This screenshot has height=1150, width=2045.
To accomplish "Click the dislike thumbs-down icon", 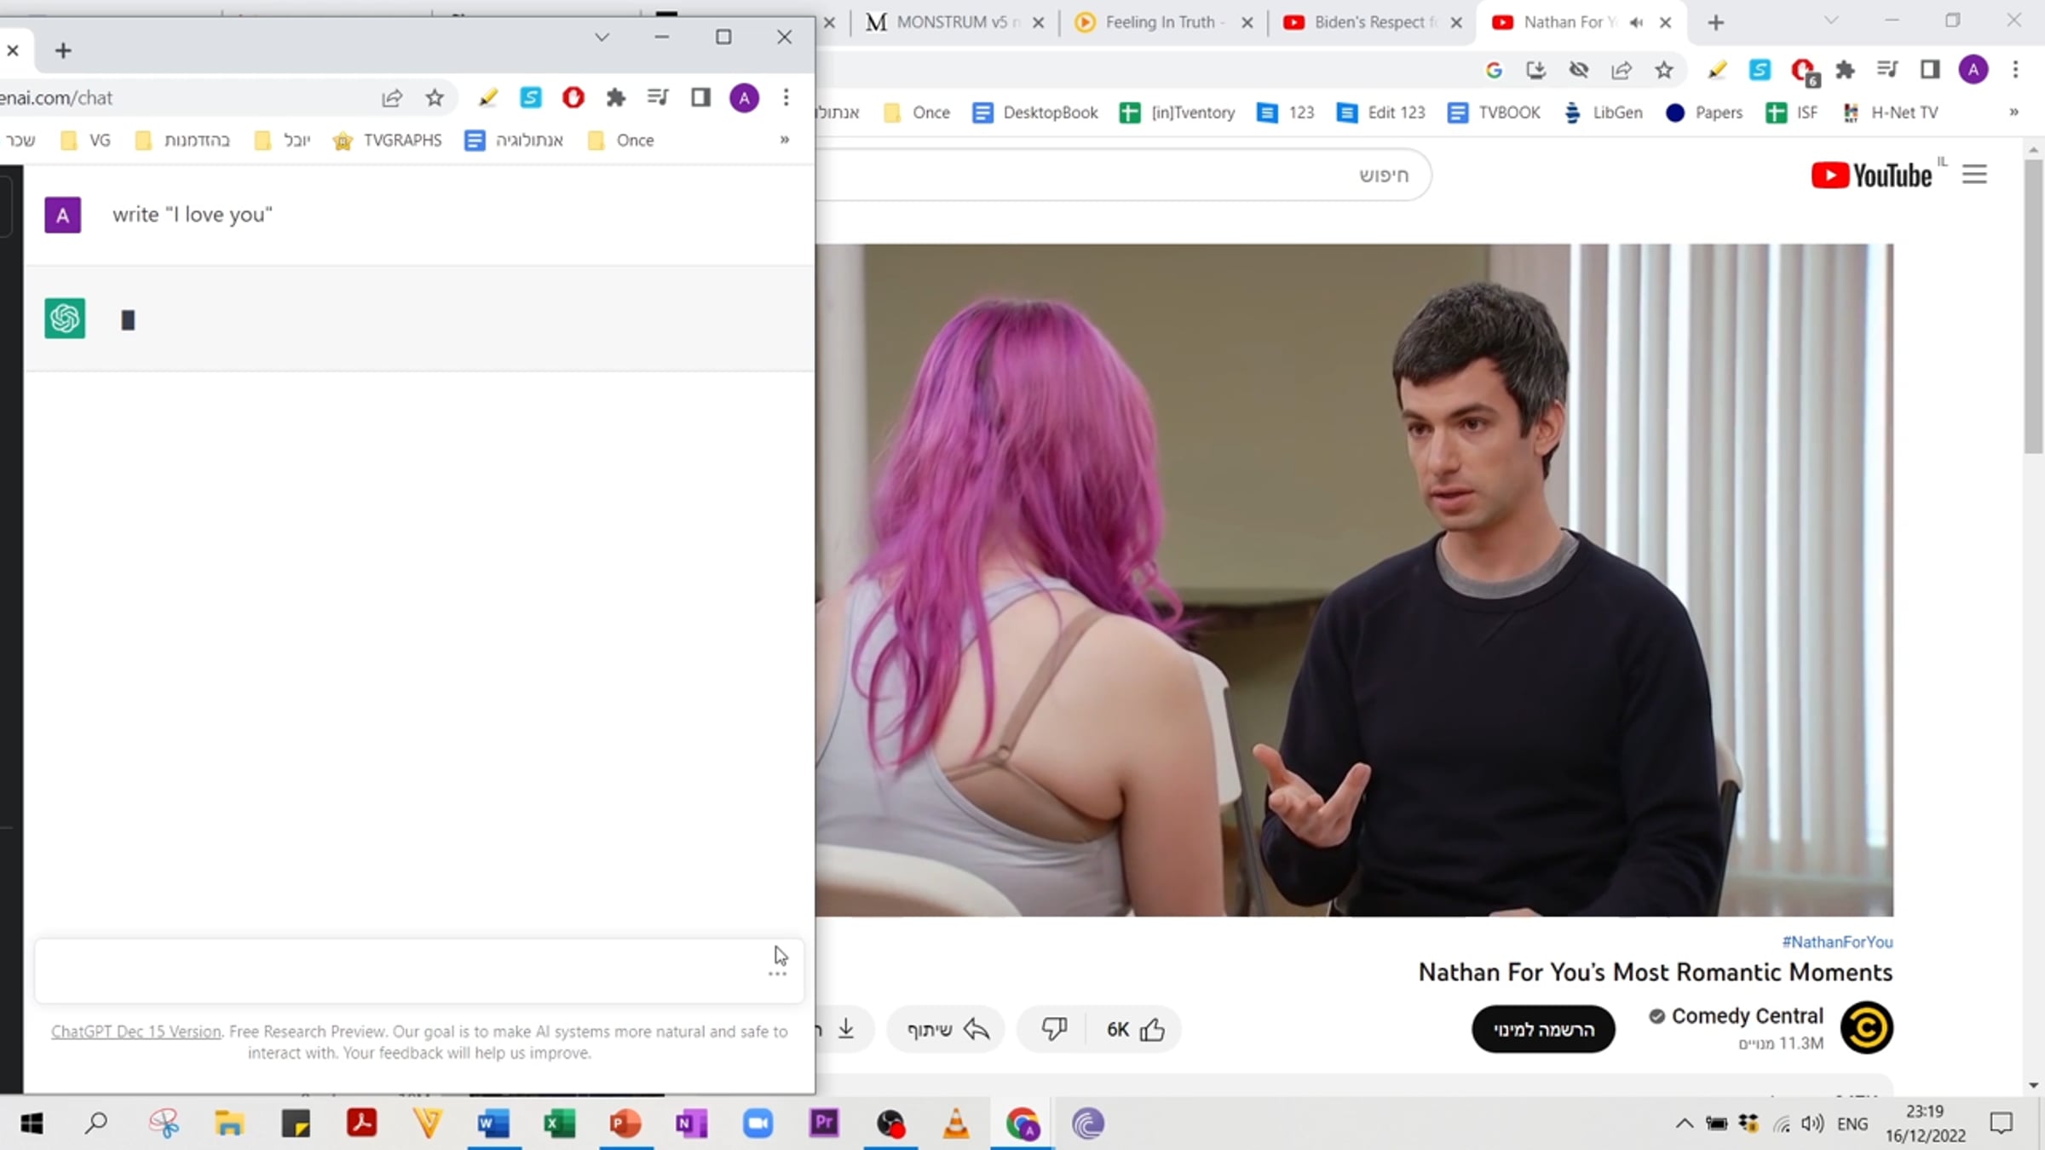I will coord(1054,1030).
